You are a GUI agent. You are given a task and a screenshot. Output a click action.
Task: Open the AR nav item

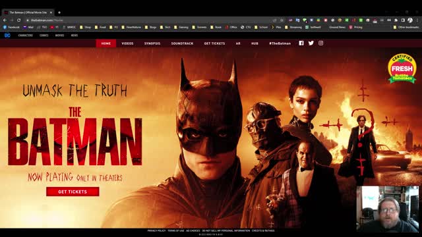tap(238, 43)
